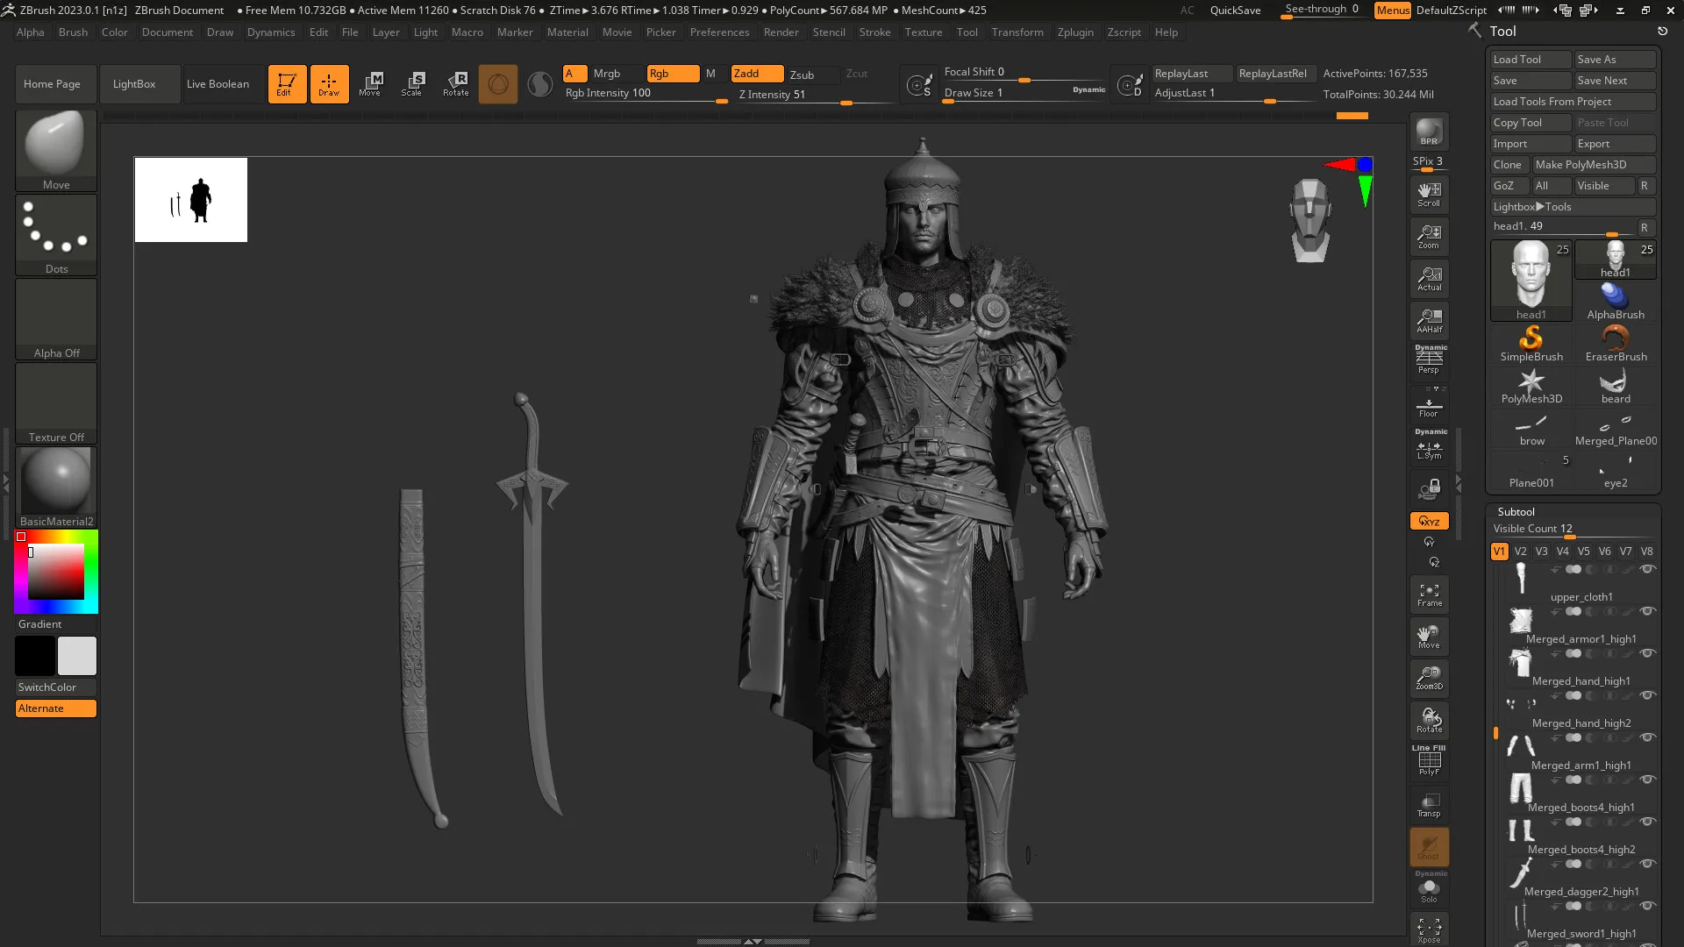Open the Zplugin menu

1074,32
